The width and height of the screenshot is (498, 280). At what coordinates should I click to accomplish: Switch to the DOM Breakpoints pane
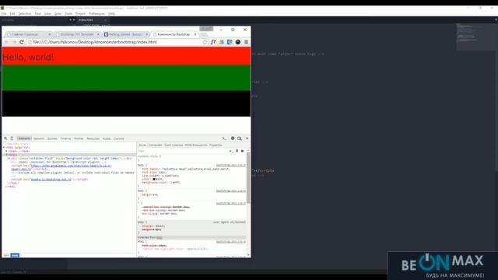click(196, 145)
